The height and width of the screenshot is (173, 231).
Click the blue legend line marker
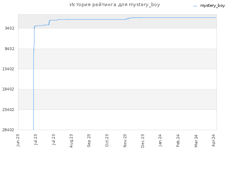tap(195, 6)
